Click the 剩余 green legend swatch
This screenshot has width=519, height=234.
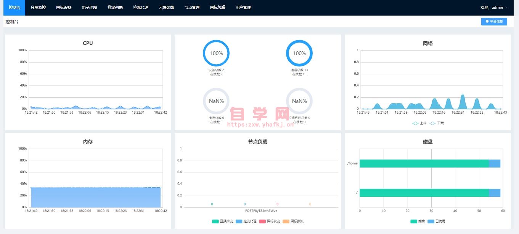click(x=414, y=221)
